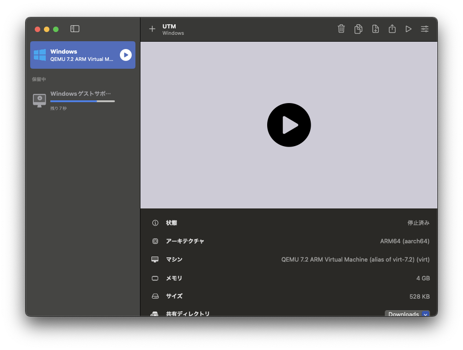Click the download monitor icon in sidebar
Image resolution: width=463 pixels, height=350 pixels.
coord(39,100)
